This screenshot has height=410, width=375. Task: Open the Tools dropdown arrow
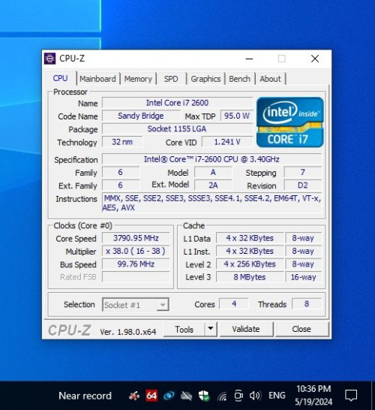point(211,329)
